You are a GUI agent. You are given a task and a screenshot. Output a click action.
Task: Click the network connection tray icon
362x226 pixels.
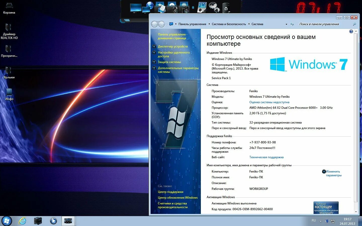click(x=333, y=221)
